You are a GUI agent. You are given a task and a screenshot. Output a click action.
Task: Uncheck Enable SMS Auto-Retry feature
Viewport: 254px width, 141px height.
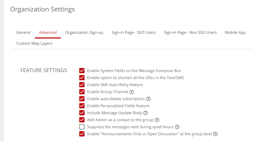tap(82, 85)
